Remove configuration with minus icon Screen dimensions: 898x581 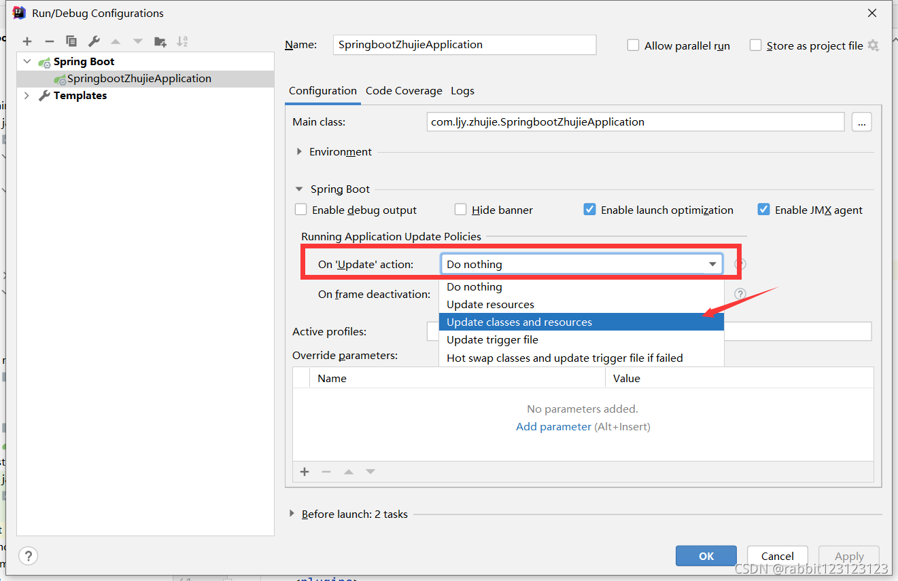point(49,41)
